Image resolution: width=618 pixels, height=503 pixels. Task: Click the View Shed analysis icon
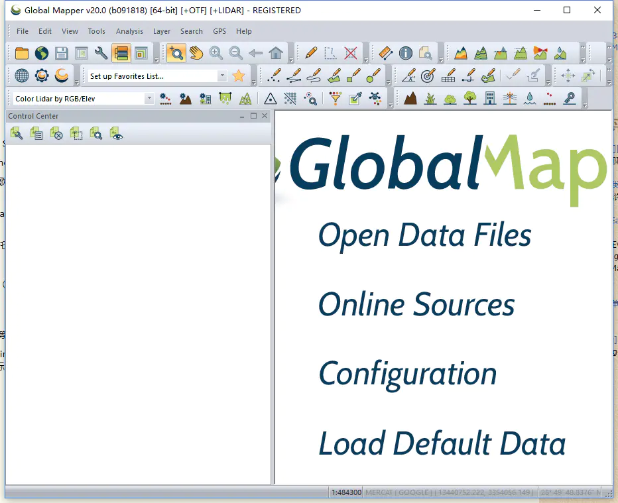540,53
